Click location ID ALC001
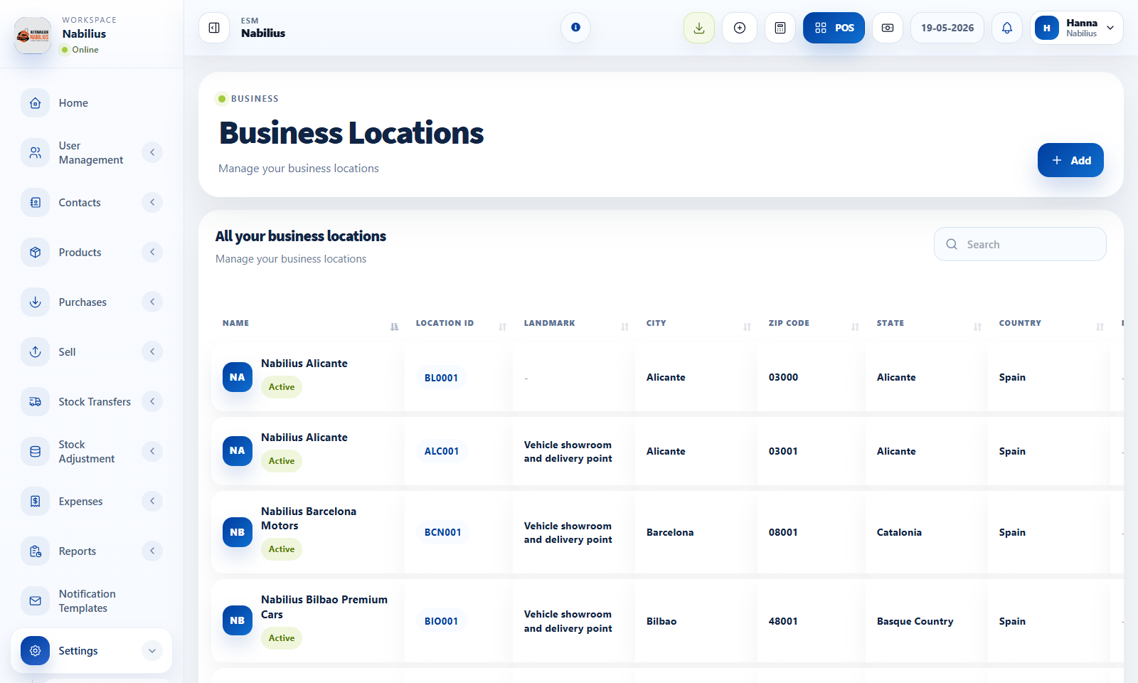Screen dimensions: 1138x683 tap(442, 451)
